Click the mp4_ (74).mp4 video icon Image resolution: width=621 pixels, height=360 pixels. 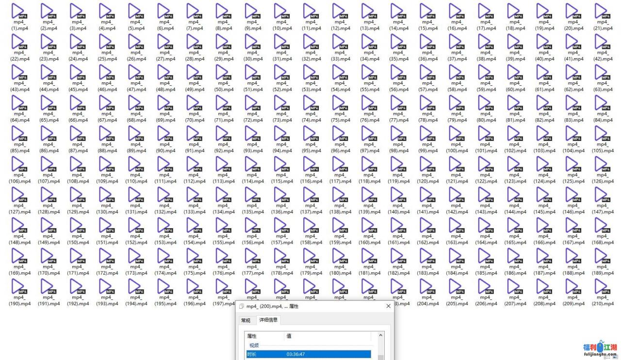[310, 104]
